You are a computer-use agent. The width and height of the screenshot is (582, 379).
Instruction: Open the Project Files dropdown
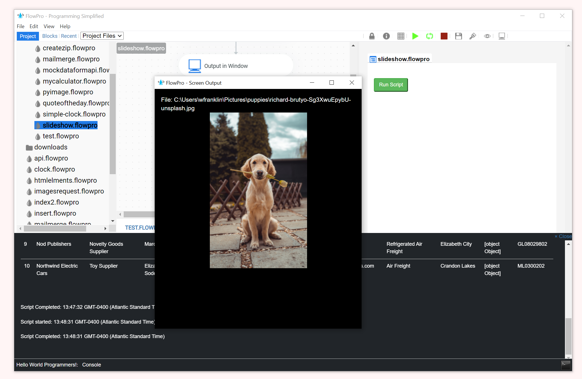coord(102,36)
